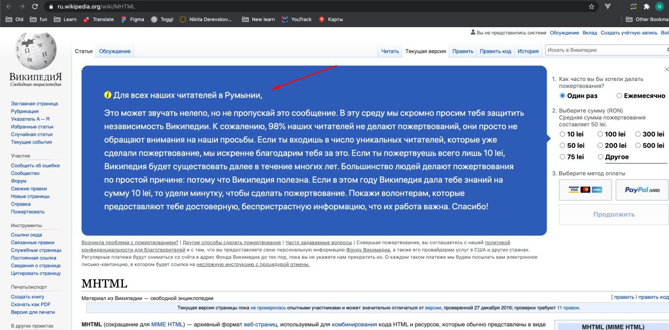Open the Пожертвовать sidebar link
Screen dimensions: 669x330
(x=28, y=211)
